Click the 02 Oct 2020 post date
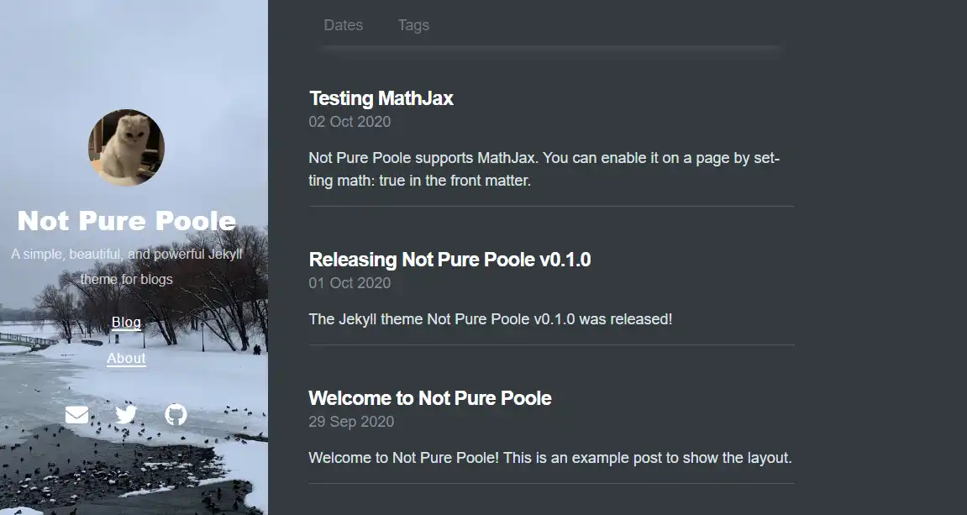The width and height of the screenshot is (967, 515). (349, 122)
